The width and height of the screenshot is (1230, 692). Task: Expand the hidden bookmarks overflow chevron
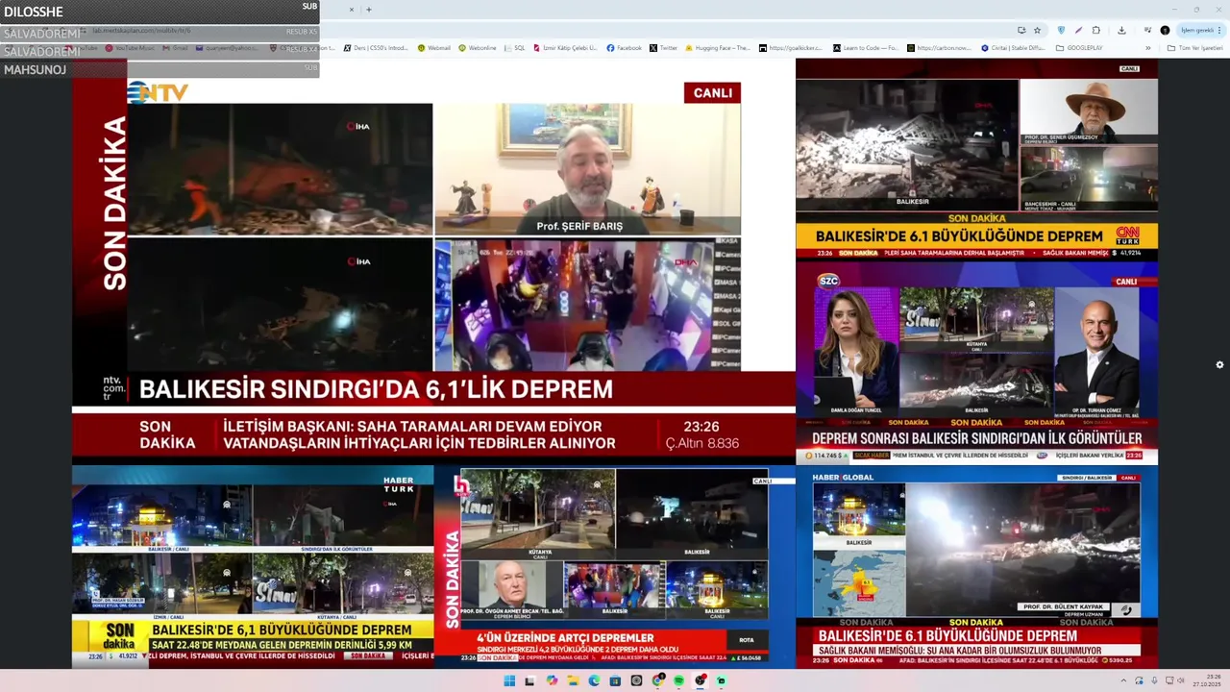click(x=1148, y=47)
